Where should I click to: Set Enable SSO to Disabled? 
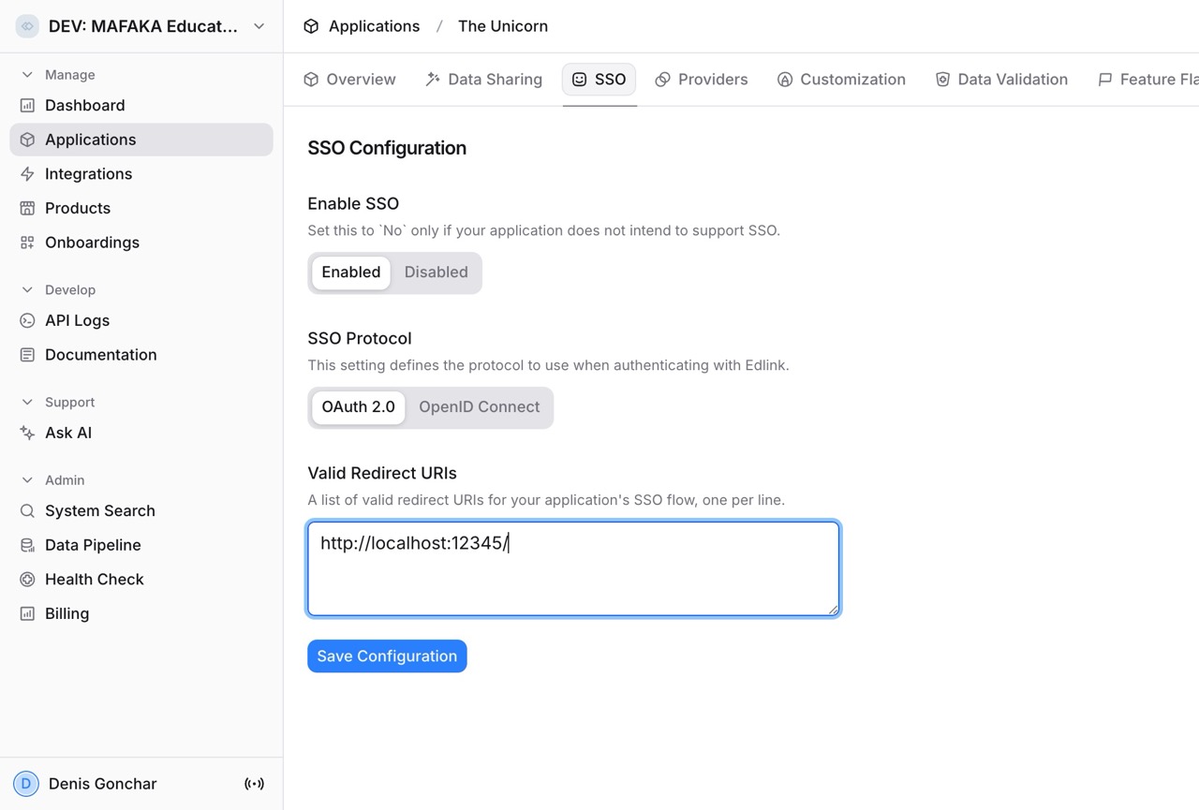436,272
